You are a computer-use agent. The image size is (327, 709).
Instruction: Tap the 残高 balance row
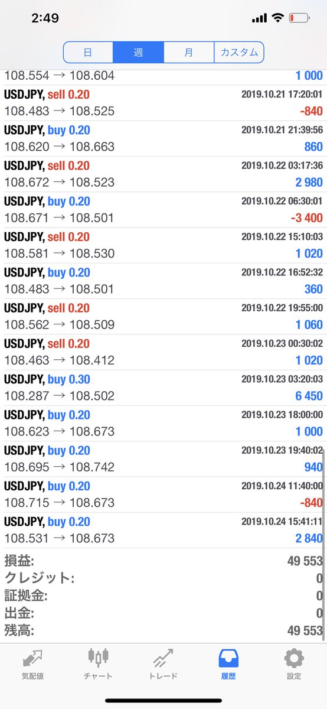click(x=163, y=630)
